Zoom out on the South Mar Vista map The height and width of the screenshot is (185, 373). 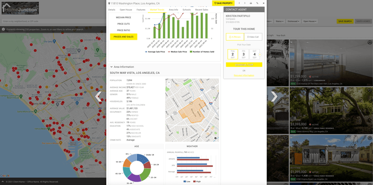pyautogui.click(x=169, y=85)
